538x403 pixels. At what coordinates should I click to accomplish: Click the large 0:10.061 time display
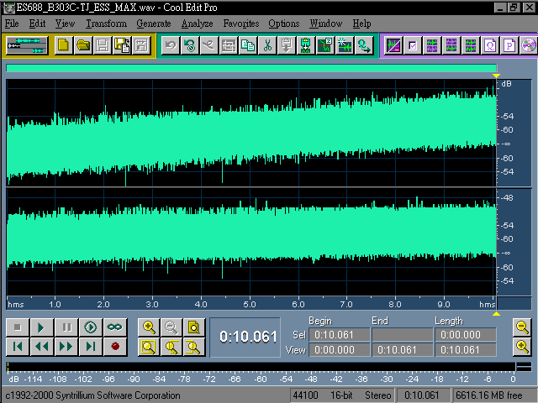(x=245, y=338)
